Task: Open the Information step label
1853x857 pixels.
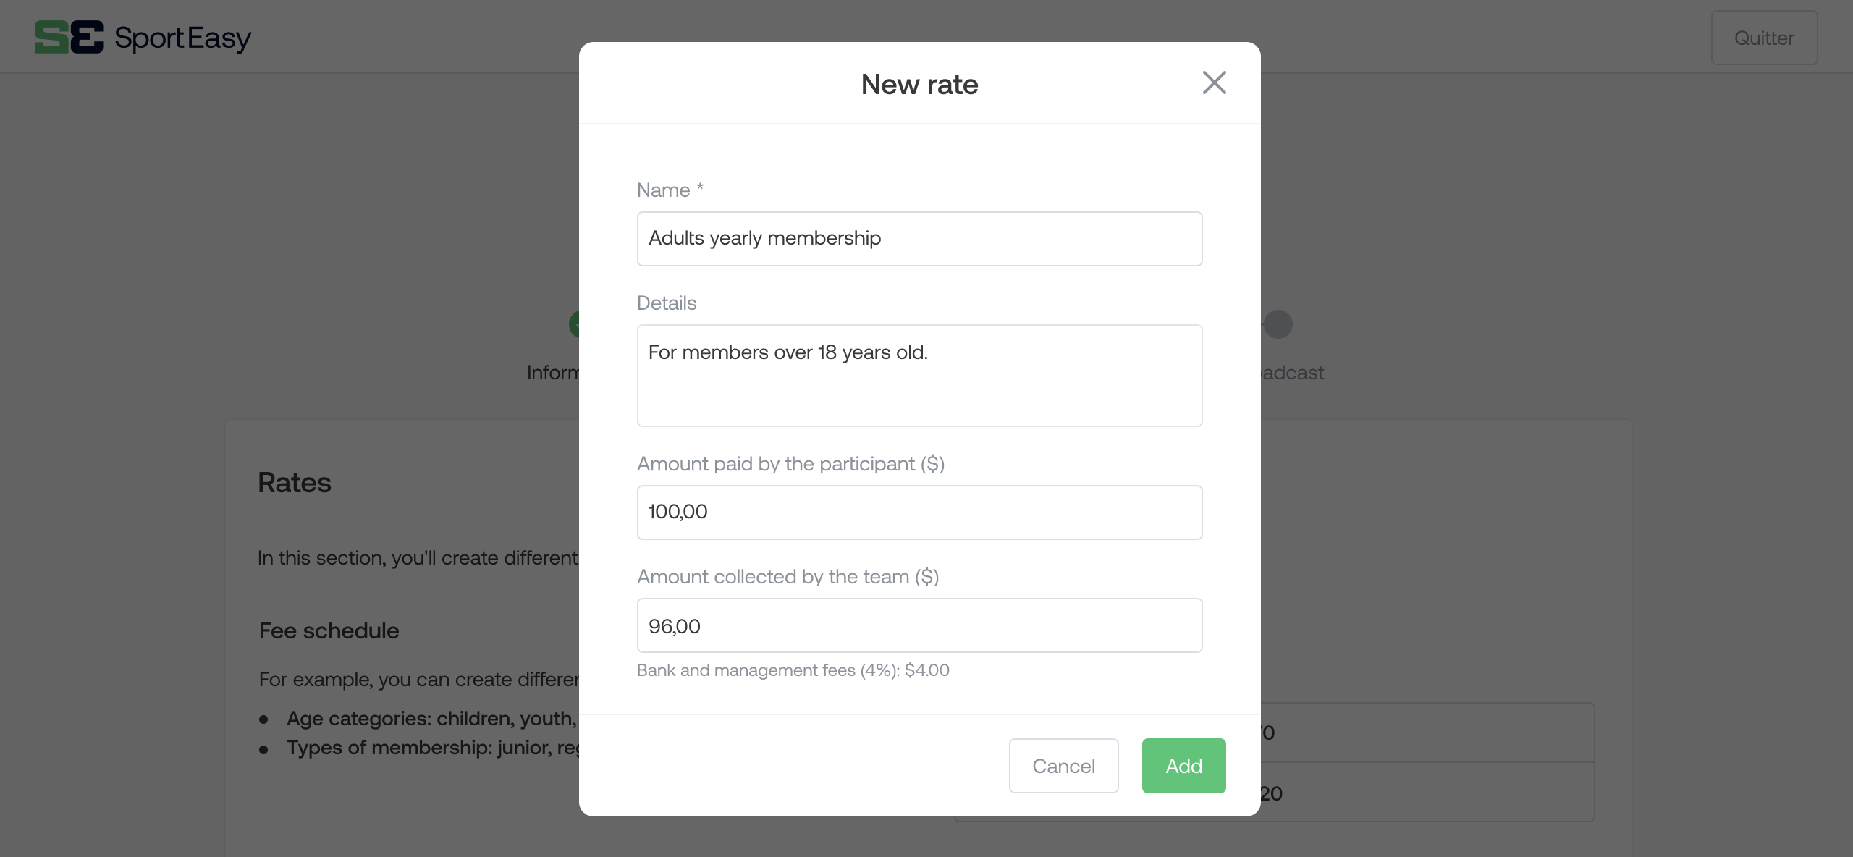Action: (x=552, y=373)
